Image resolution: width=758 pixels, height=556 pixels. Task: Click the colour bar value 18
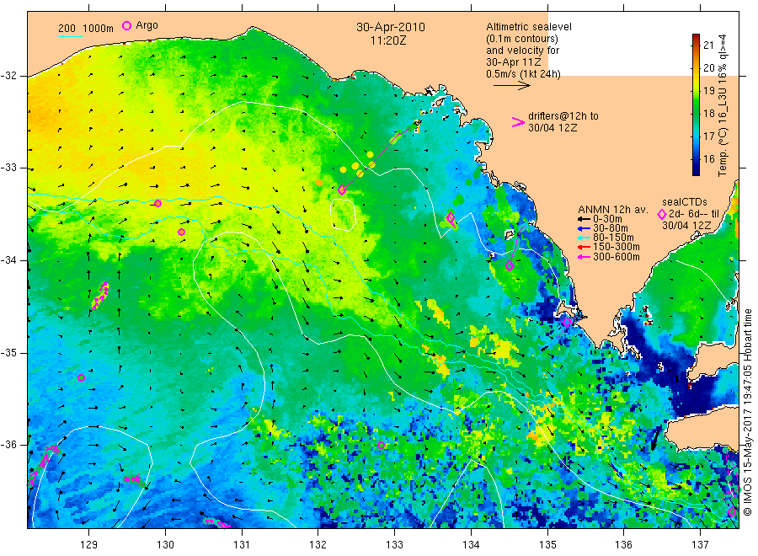pos(708,113)
